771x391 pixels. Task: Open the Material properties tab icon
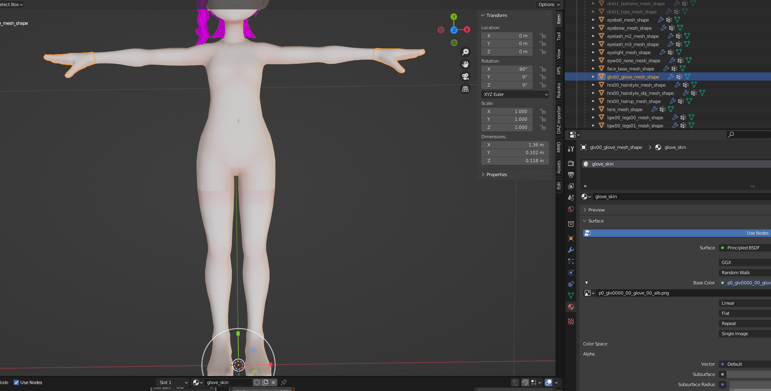[x=571, y=307]
